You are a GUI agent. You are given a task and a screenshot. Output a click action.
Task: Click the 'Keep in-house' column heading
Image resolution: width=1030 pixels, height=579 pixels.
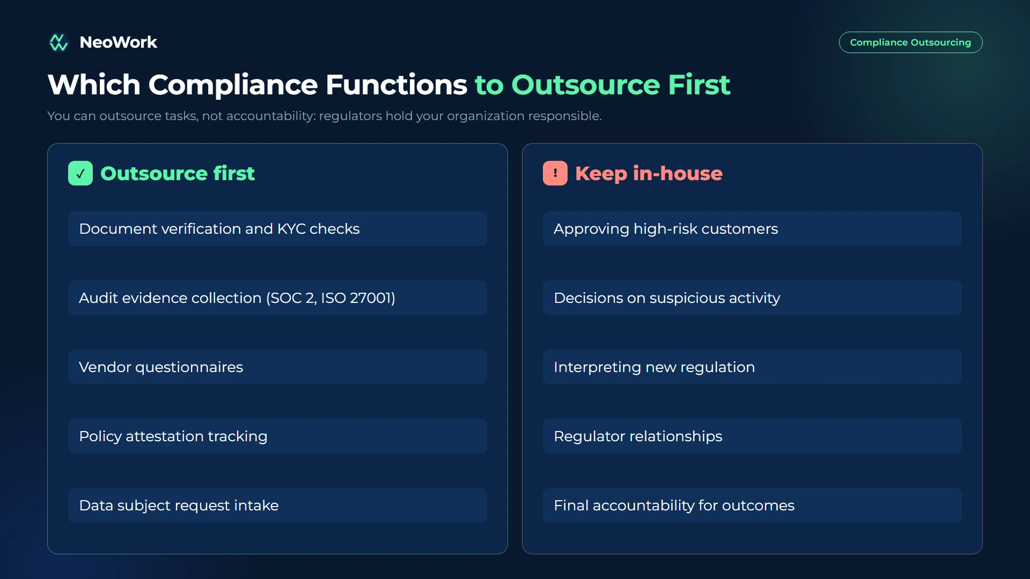pos(649,173)
